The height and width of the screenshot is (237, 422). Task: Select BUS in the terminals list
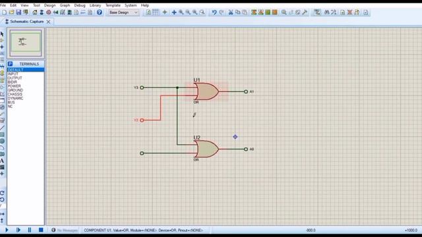click(x=26, y=103)
